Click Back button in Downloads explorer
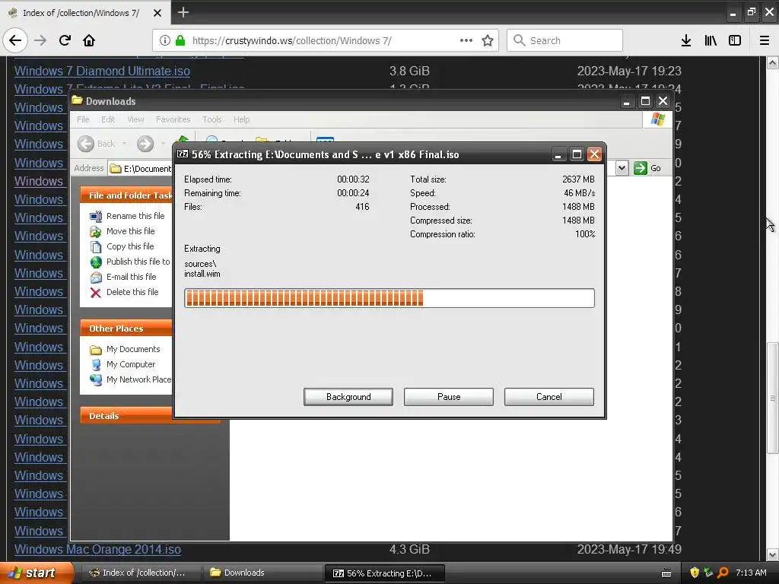 (97, 144)
